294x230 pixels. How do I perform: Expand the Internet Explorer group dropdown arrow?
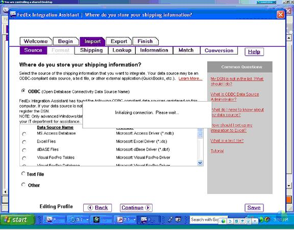(x=87, y=220)
